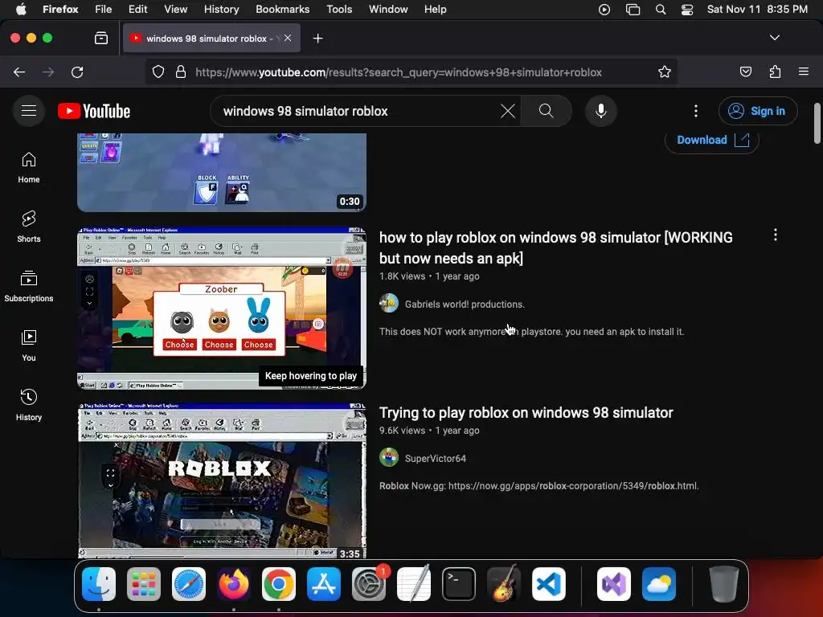This screenshot has height=617, width=823.
Task: Open 'Trying to play roblox on windows 98 simulator' title
Action: (526, 413)
